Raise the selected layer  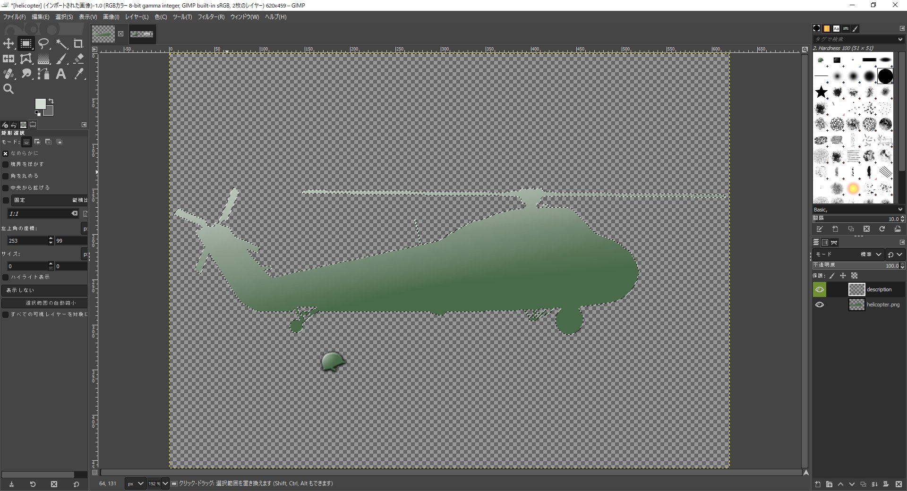840,484
